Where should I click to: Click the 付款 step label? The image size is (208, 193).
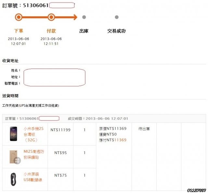pos(51,31)
